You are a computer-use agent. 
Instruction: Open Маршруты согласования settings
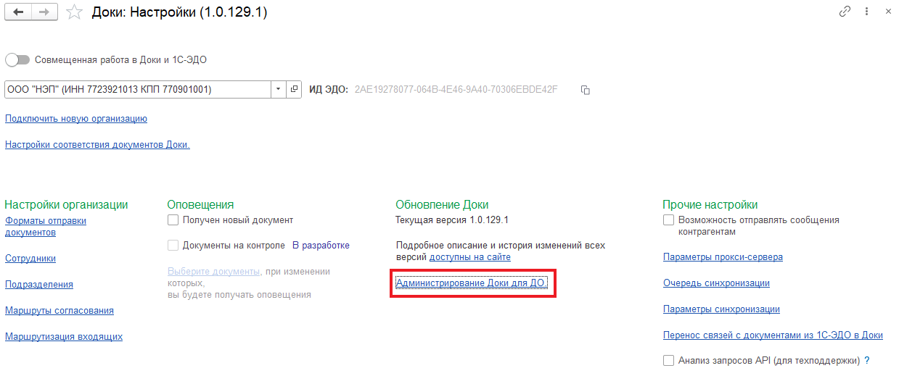click(x=59, y=310)
